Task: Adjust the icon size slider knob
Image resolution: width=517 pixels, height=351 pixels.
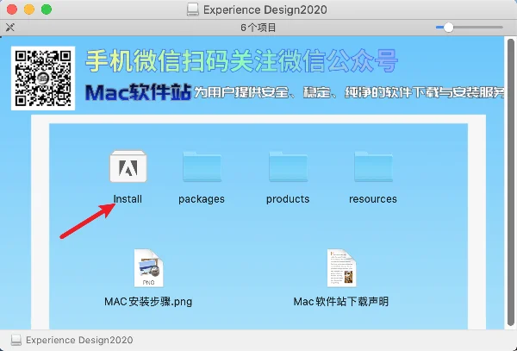Action: (448, 28)
